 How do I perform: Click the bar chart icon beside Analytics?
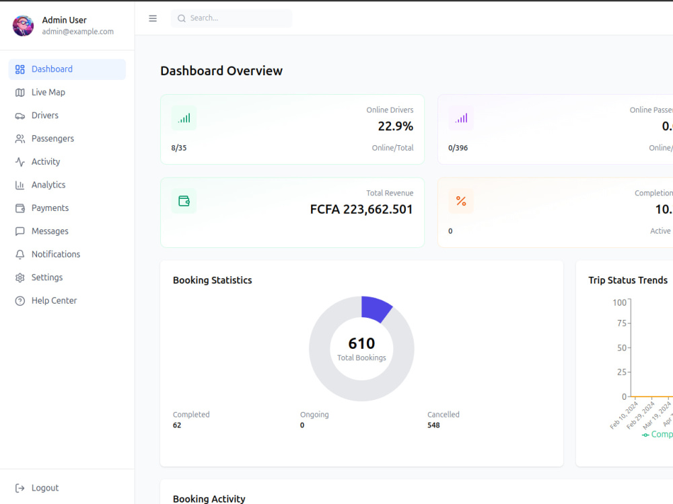tap(20, 185)
